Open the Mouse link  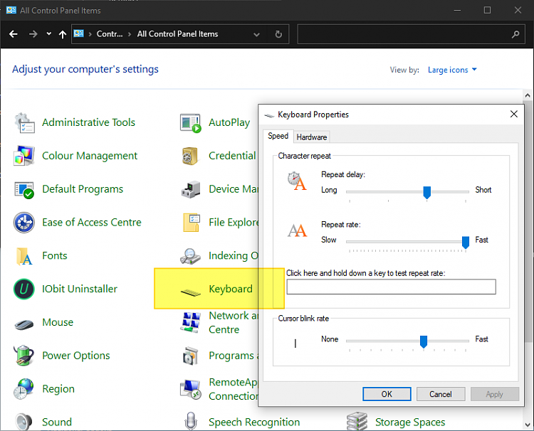pyautogui.click(x=58, y=322)
